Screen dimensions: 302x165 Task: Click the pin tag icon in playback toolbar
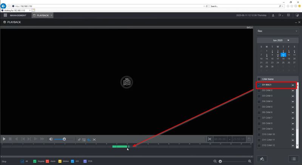[79, 140]
